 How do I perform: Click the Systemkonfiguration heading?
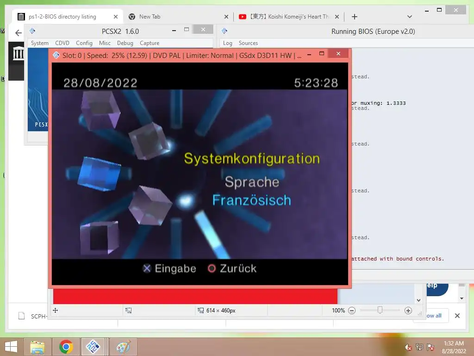click(252, 159)
